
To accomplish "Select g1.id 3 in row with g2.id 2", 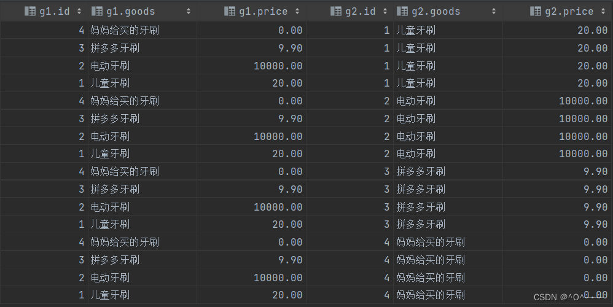I will coord(81,119).
